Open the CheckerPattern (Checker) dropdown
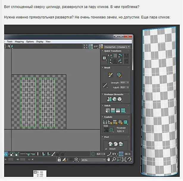The image size is (183, 181). pos(117,47)
